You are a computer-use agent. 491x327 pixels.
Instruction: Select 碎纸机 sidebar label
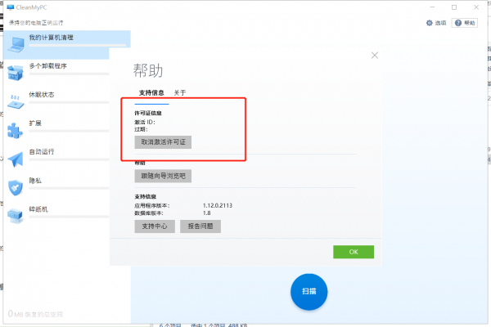pos(38,209)
